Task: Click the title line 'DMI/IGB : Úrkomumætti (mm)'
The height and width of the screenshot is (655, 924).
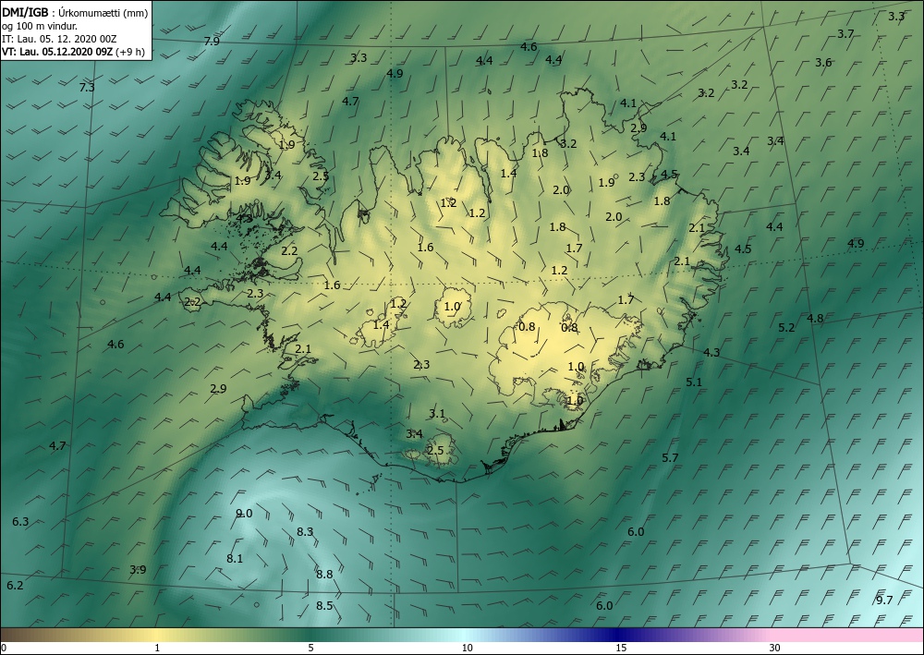Action: (75, 12)
